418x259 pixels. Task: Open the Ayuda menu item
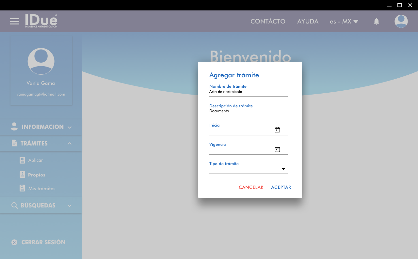(x=308, y=22)
